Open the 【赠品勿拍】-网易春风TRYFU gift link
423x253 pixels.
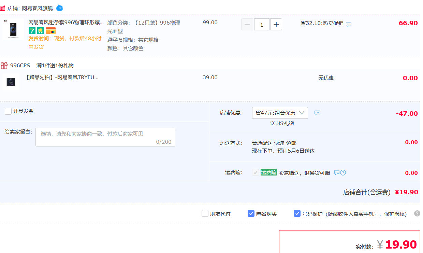pyautogui.click(x=62, y=78)
